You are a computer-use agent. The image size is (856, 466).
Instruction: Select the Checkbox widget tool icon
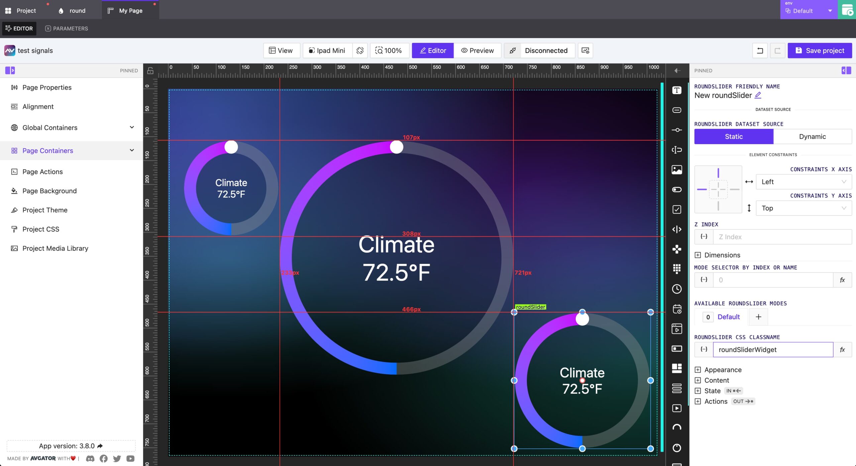tap(677, 209)
